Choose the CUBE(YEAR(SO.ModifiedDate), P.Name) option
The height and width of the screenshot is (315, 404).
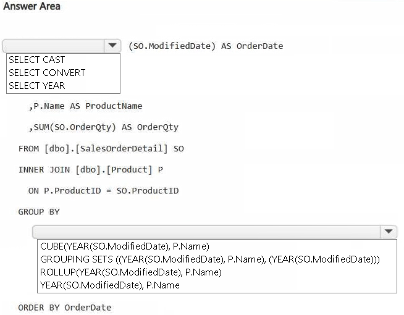(x=125, y=246)
